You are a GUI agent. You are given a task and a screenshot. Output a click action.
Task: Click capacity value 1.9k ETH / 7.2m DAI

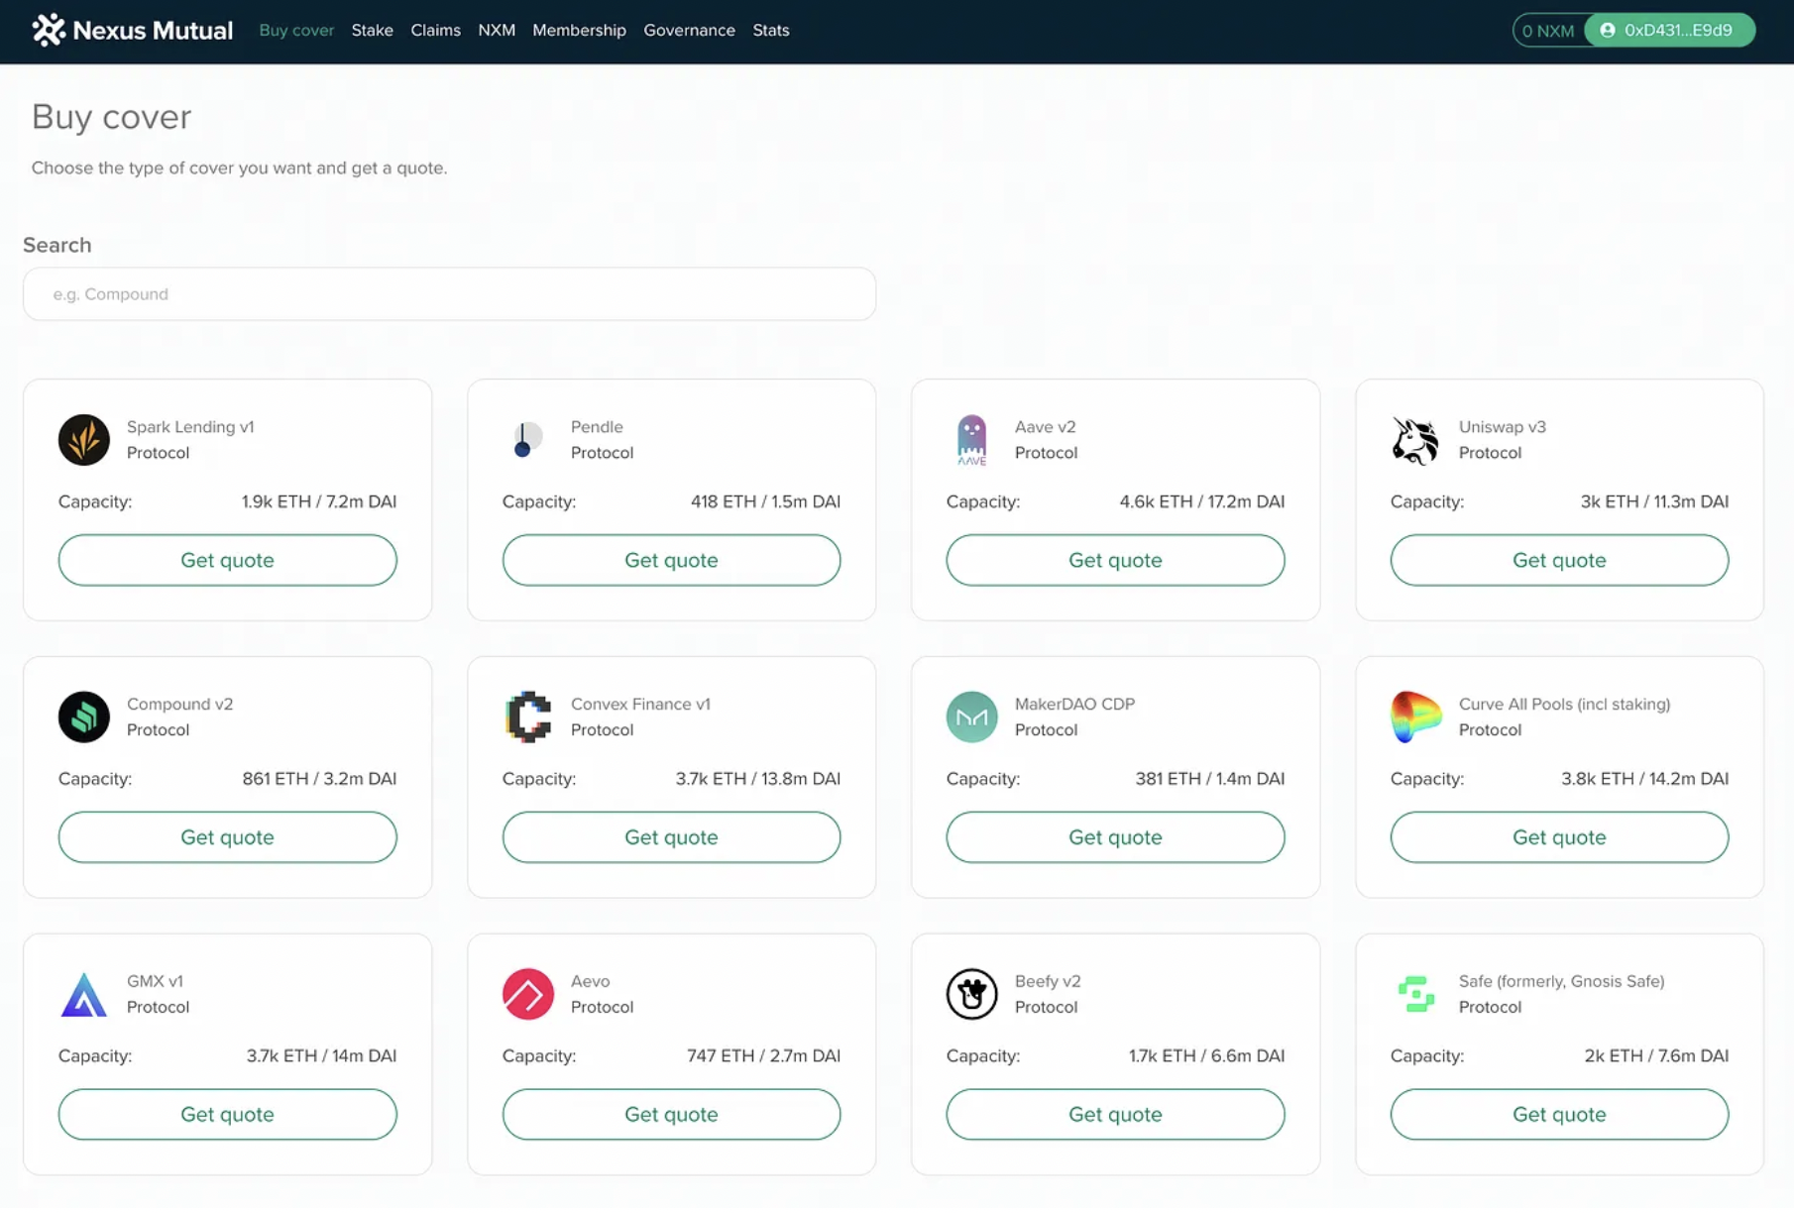pyautogui.click(x=319, y=501)
